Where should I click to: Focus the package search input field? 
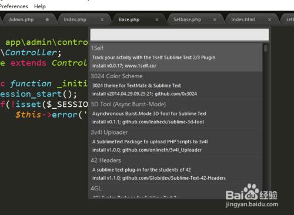pyautogui.click(x=179, y=35)
